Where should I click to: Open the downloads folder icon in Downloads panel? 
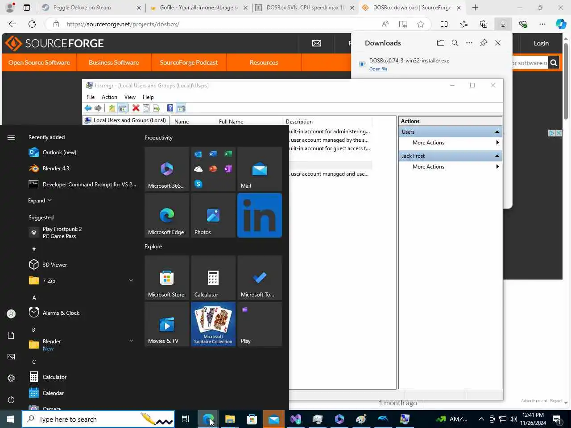441,43
